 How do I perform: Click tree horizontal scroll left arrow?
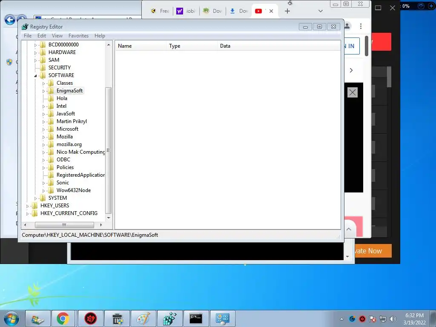click(x=25, y=225)
